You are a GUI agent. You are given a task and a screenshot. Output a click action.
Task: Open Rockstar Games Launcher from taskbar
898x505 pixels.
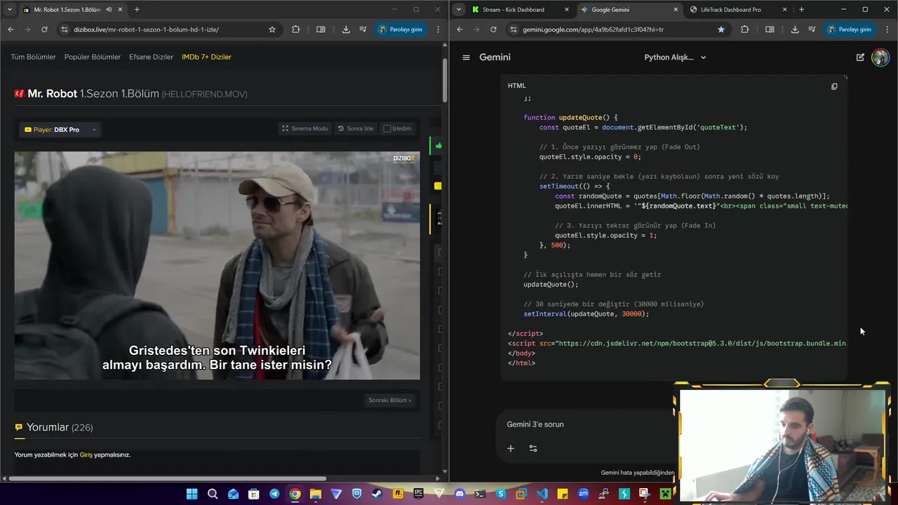click(x=398, y=494)
